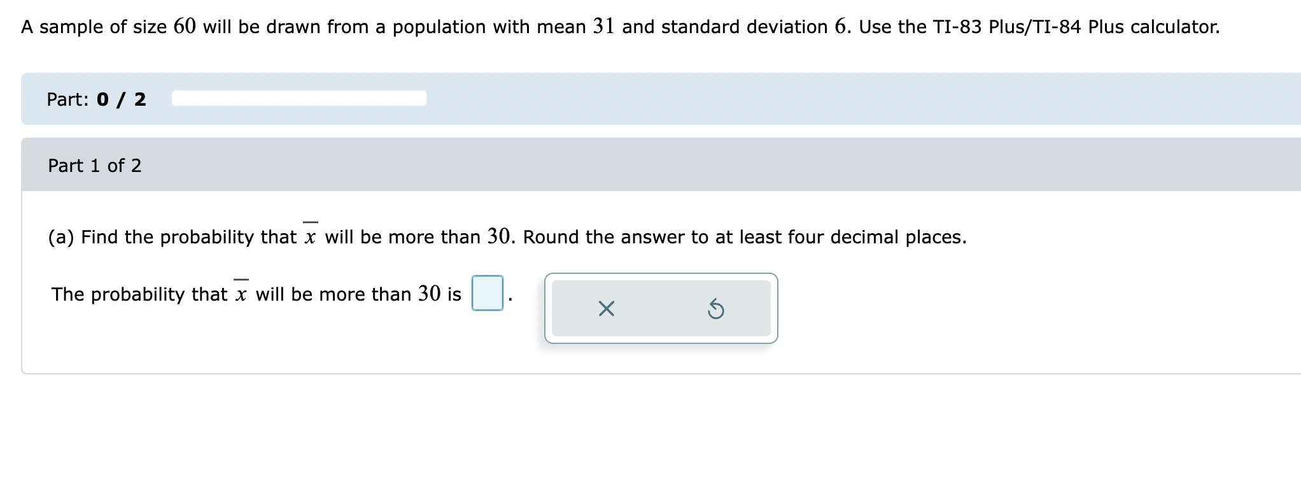Click the curved undo arrow to restart the part
This screenshot has height=479, width=1301.
[716, 308]
